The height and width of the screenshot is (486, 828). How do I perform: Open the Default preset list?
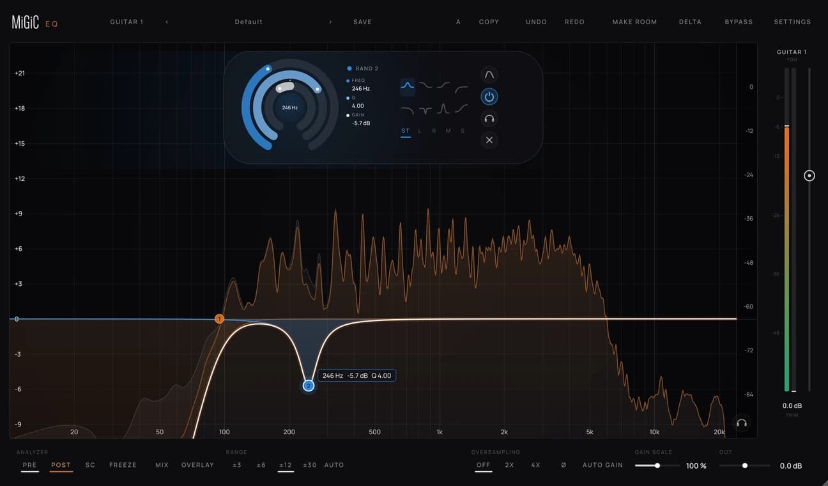click(249, 22)
